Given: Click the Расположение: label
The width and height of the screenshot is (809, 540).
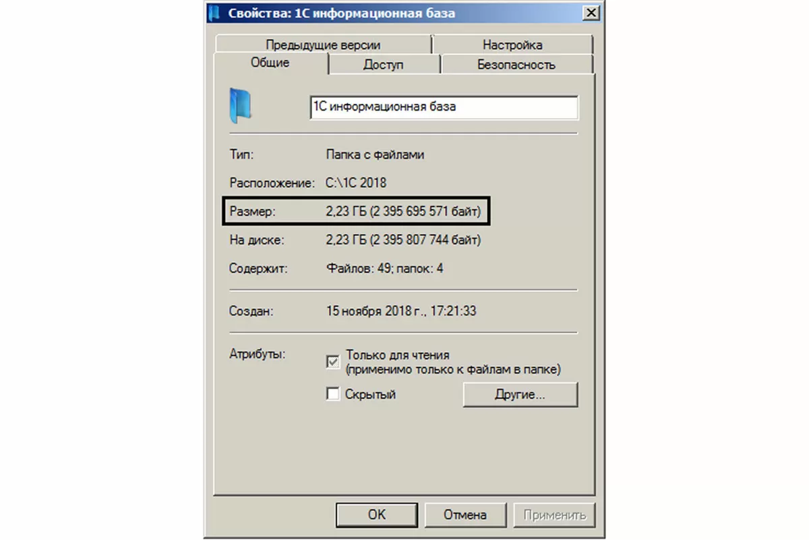Looking at the screenshot, I should 272,183.
